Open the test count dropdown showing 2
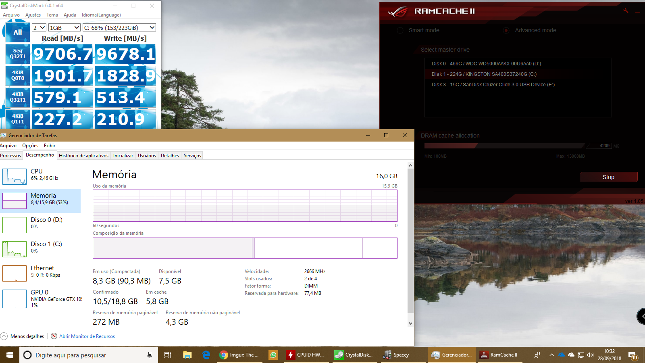645x363 pixels. 39,27
